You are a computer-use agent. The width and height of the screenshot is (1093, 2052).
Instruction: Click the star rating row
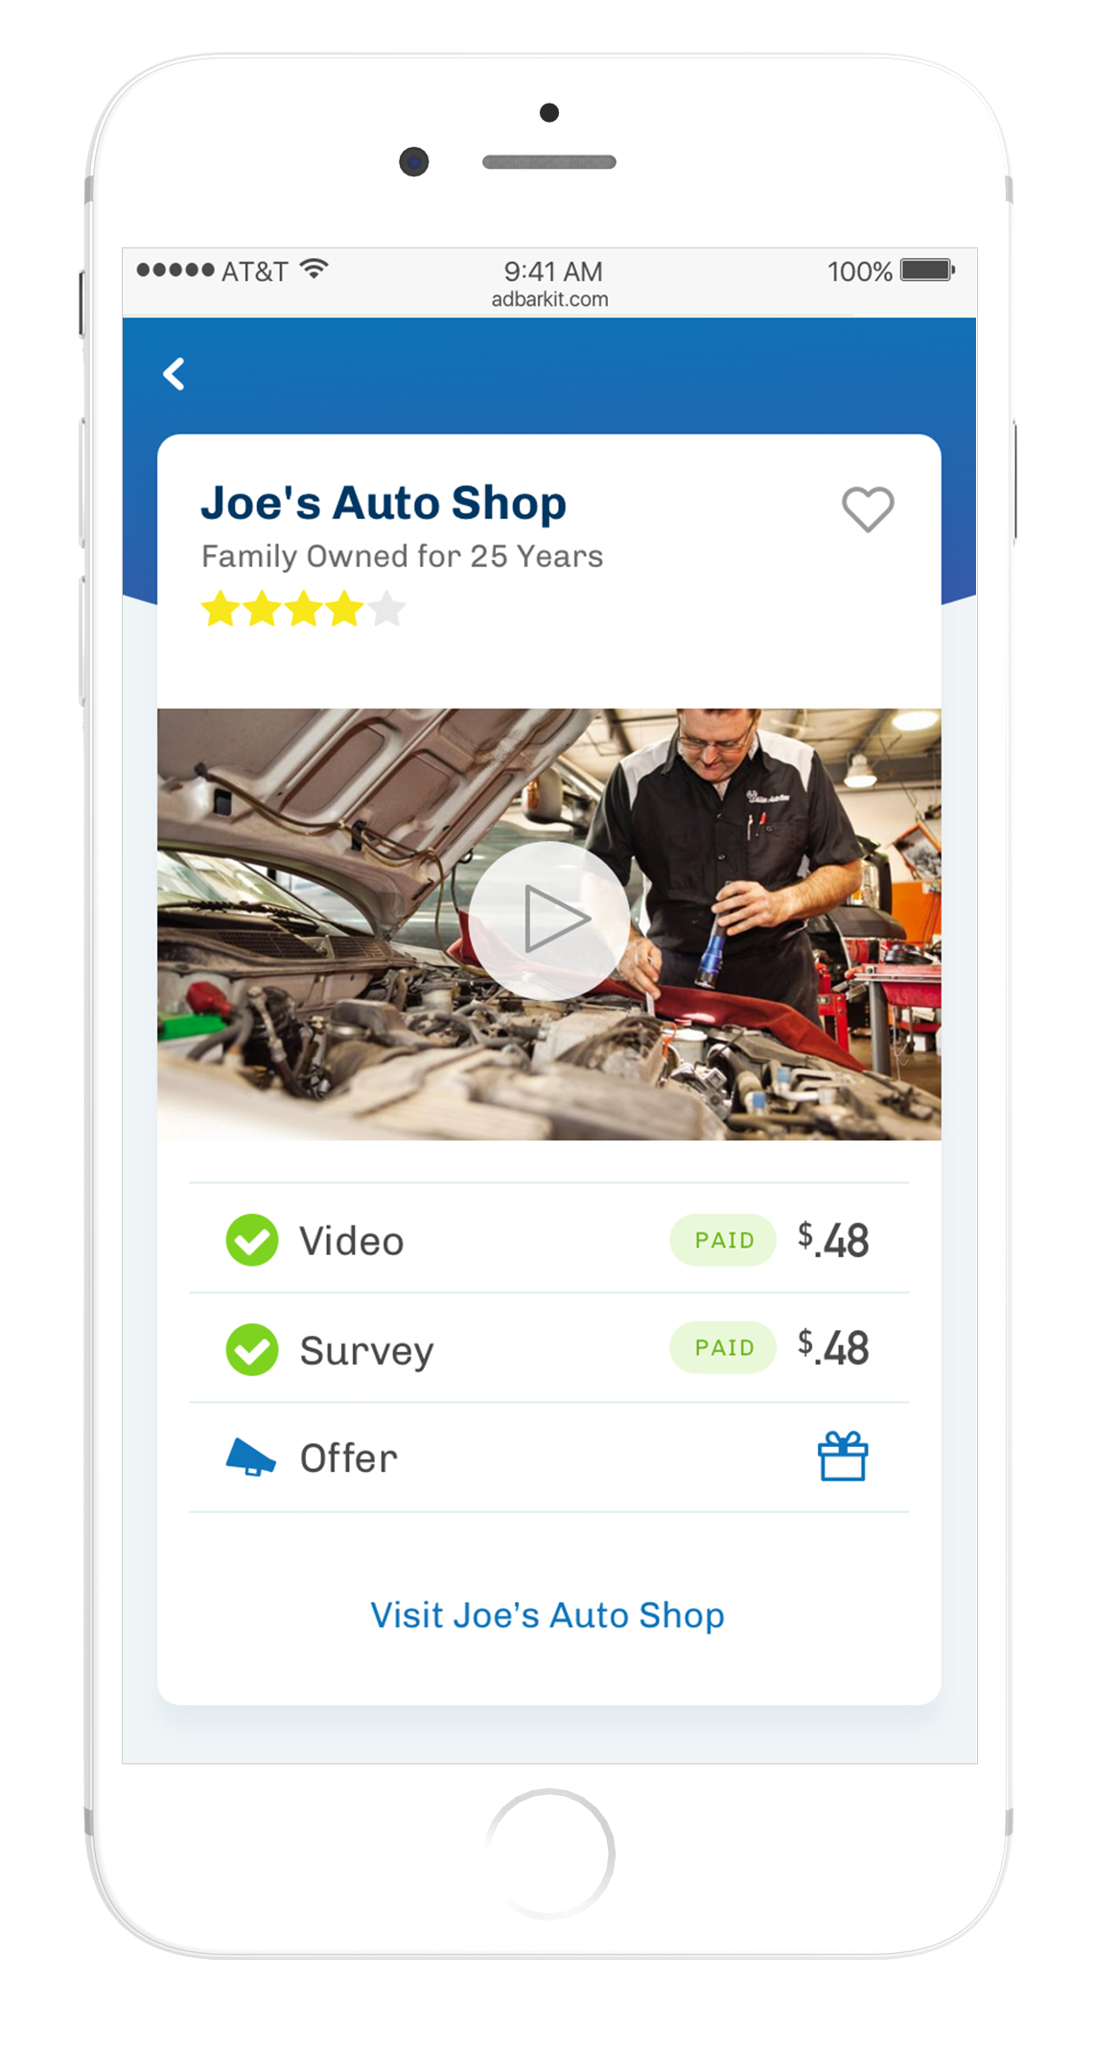[x=304, y=609]
